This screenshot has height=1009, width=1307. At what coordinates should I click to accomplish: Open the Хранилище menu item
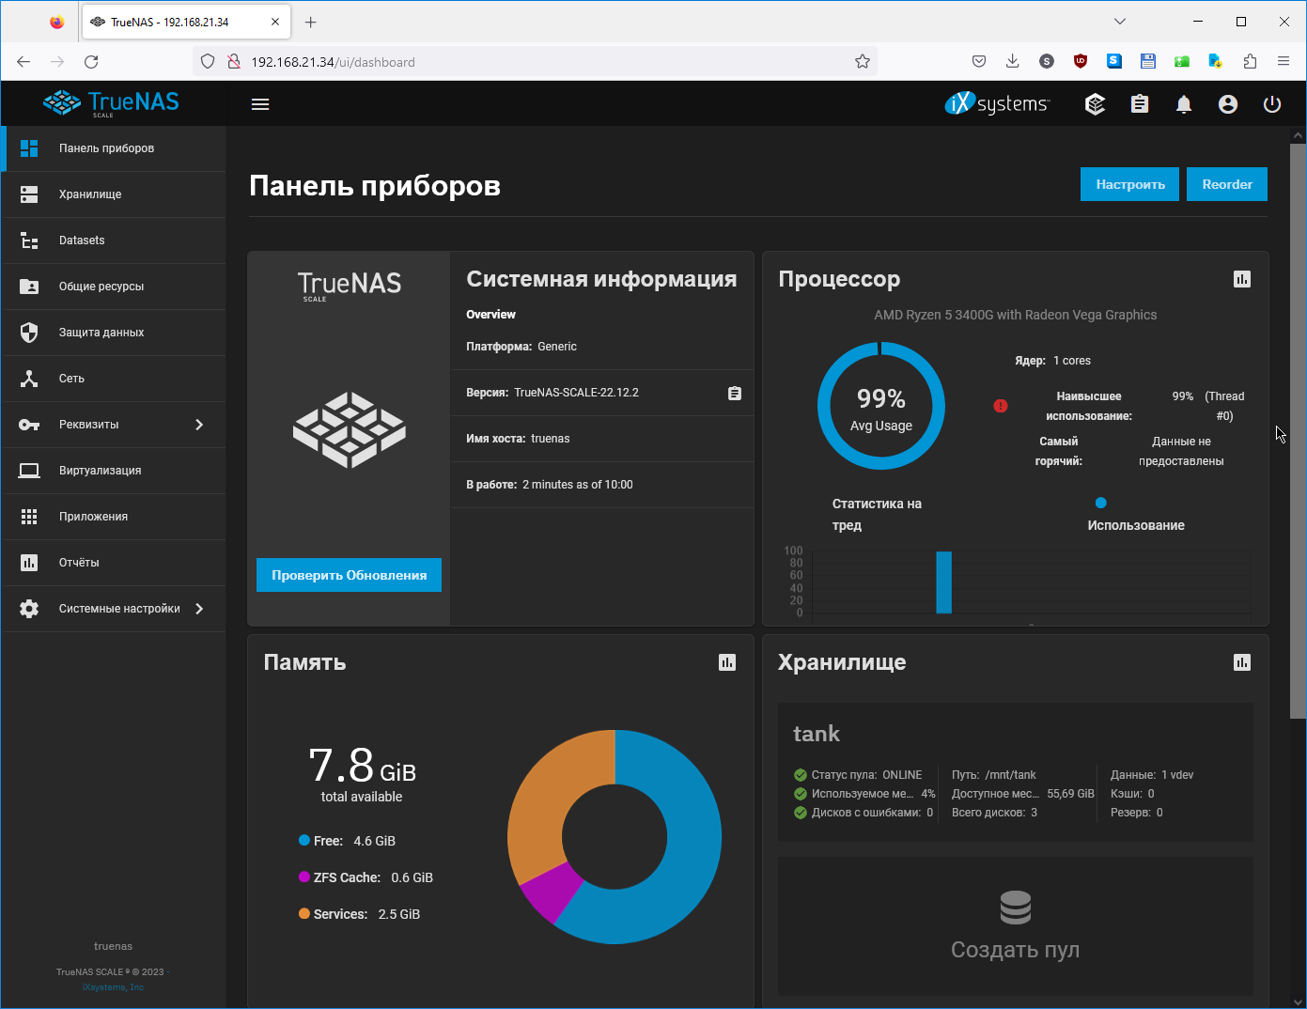pyautogui.click(x=90, y=194)
